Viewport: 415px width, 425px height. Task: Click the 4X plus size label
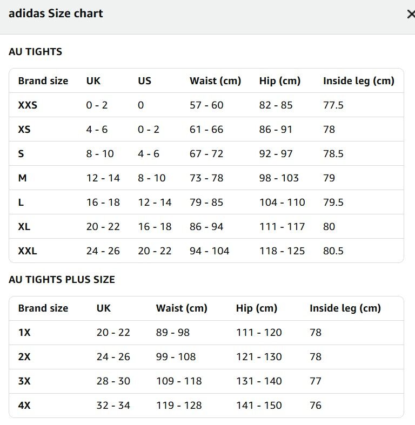tap(24, 406)
